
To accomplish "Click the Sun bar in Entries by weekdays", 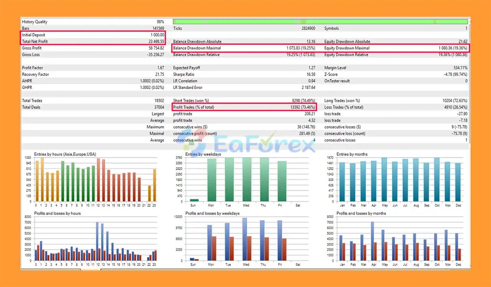I will pos(194,200).
